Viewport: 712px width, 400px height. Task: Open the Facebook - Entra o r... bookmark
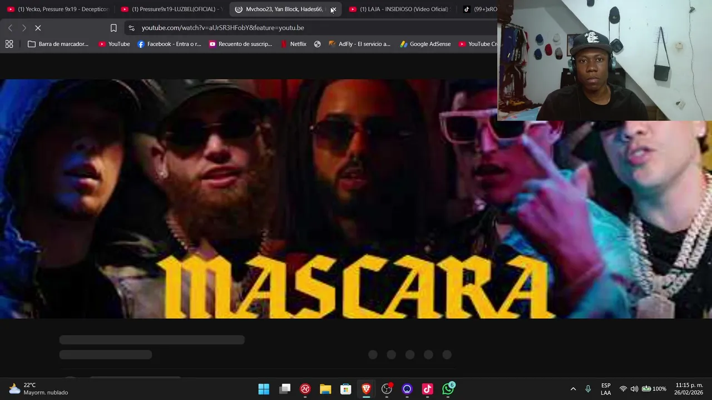tap(169, 44)
